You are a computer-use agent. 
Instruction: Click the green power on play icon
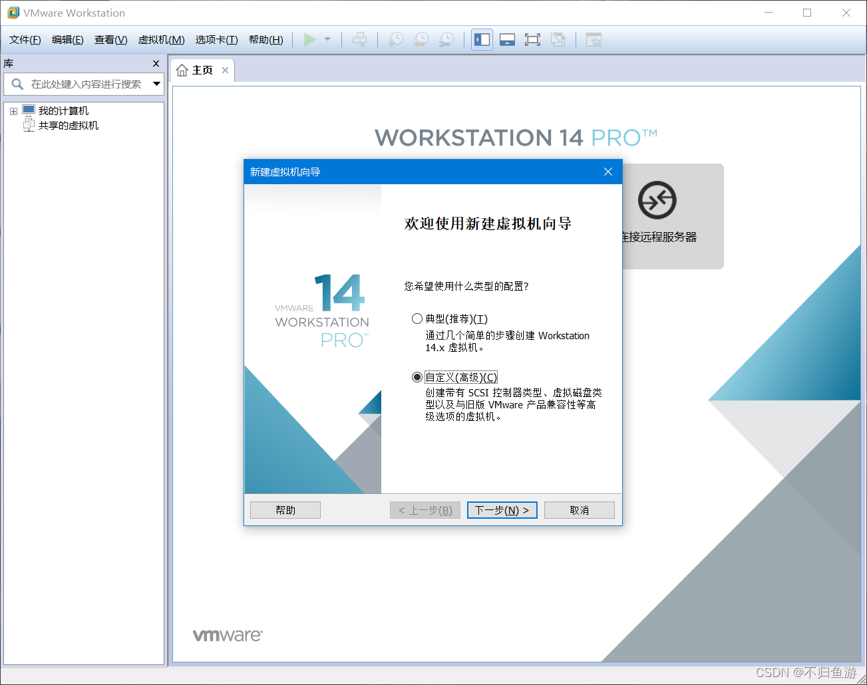point(309,40)
